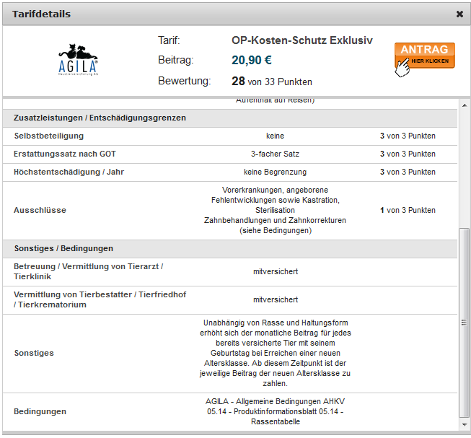
Task: Click the Erstattungssatz nach GOT label
Action: pos(65,154)
